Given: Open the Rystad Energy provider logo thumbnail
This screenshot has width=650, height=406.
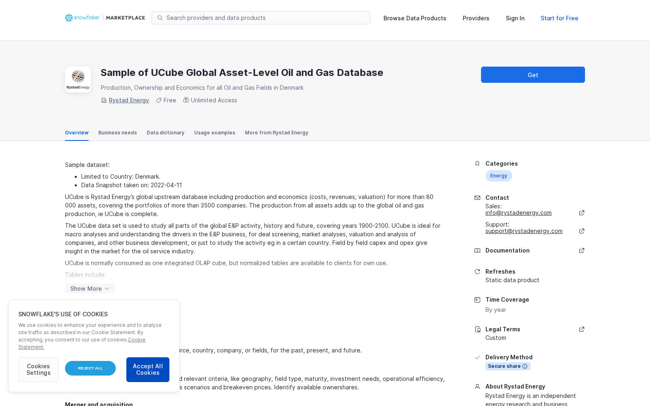Looking at the screenshot, I should (78, 80).
